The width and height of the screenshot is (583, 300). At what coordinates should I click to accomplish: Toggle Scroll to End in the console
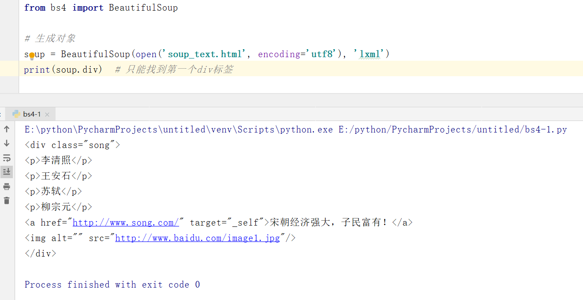point(7,171)
